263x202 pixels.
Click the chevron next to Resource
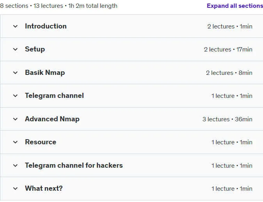[15, 142]
